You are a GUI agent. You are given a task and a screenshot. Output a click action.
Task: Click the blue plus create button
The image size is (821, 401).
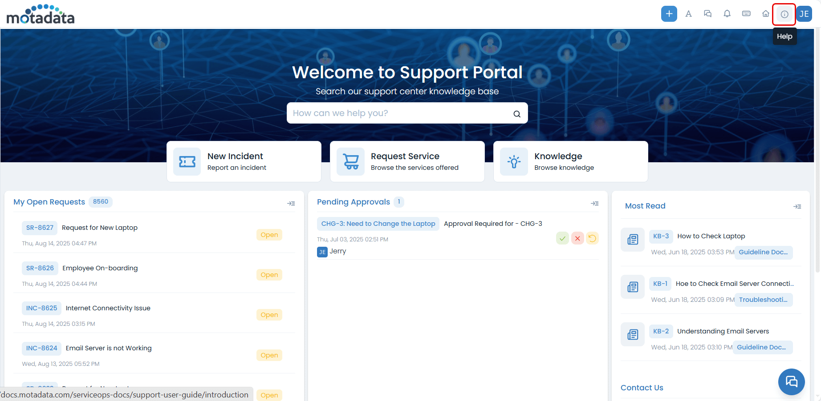[x=669, y=14]
